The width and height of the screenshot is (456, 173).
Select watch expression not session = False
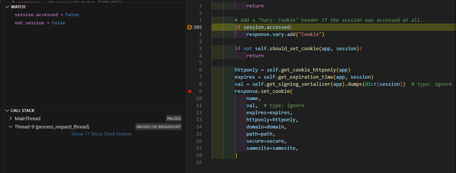(x=40, y=23)
